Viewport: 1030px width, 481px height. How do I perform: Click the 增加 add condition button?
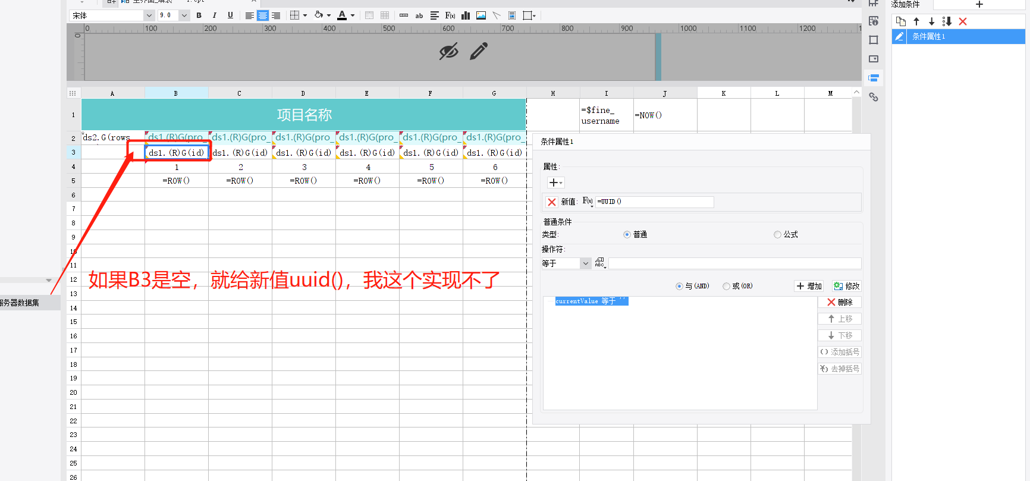click(x=809, y=286)
